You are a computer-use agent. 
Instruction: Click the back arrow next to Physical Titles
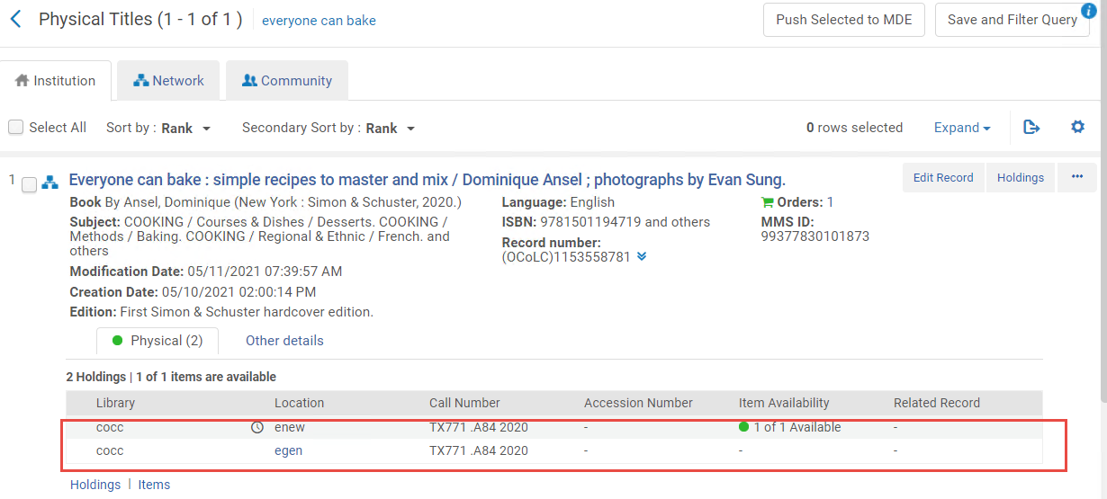tap(15, 19)
